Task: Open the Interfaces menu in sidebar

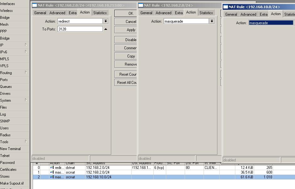Action: [x=8, y=3]
